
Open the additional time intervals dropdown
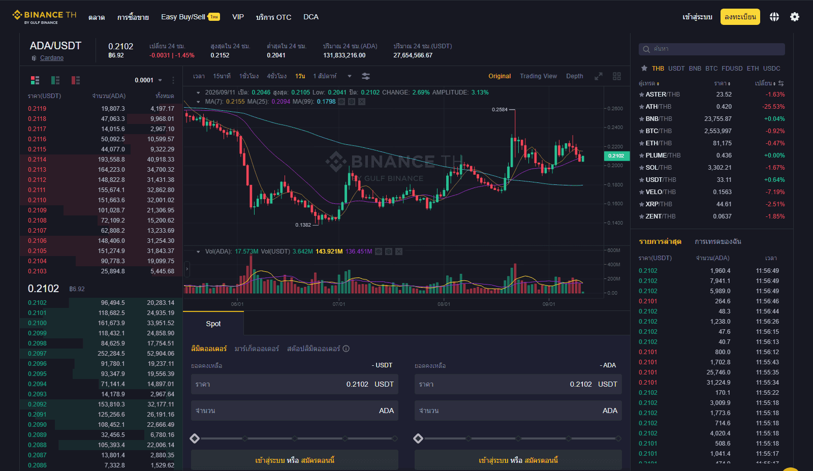[350, 76]
